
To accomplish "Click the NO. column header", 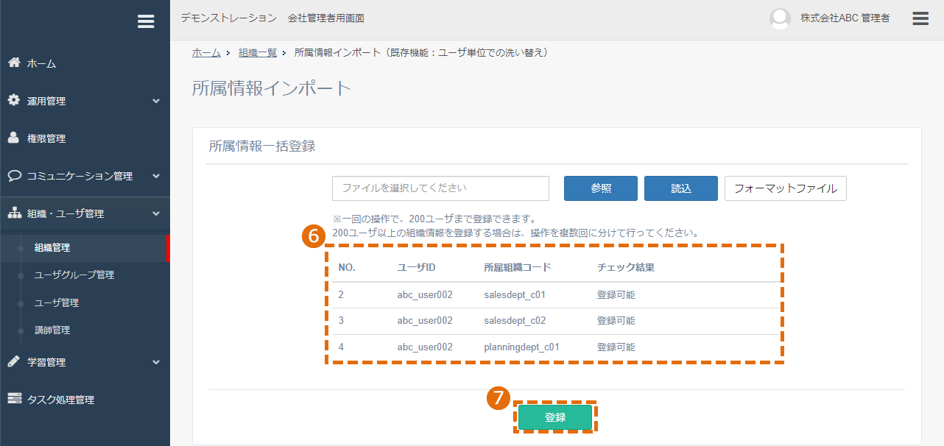I will tap(347, 268).
